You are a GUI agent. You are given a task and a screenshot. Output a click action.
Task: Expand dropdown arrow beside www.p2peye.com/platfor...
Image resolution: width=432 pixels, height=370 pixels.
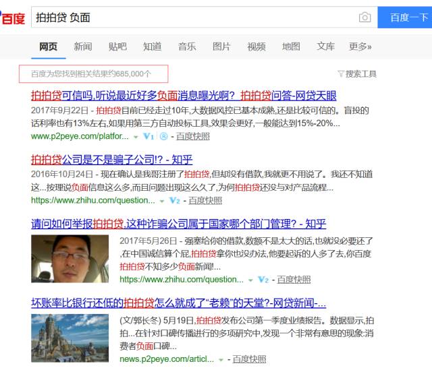point(136,137)
